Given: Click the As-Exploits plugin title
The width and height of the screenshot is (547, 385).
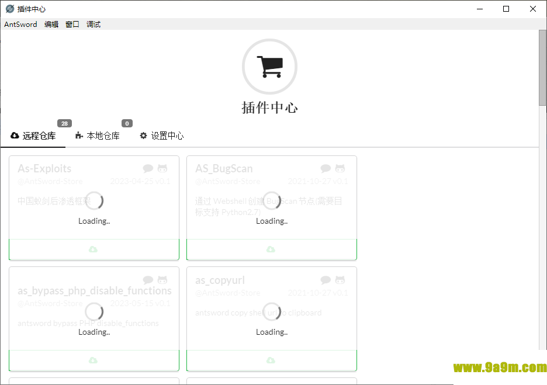Looking at the screenshot, I should pyautogui.click(x=44, y=169).
